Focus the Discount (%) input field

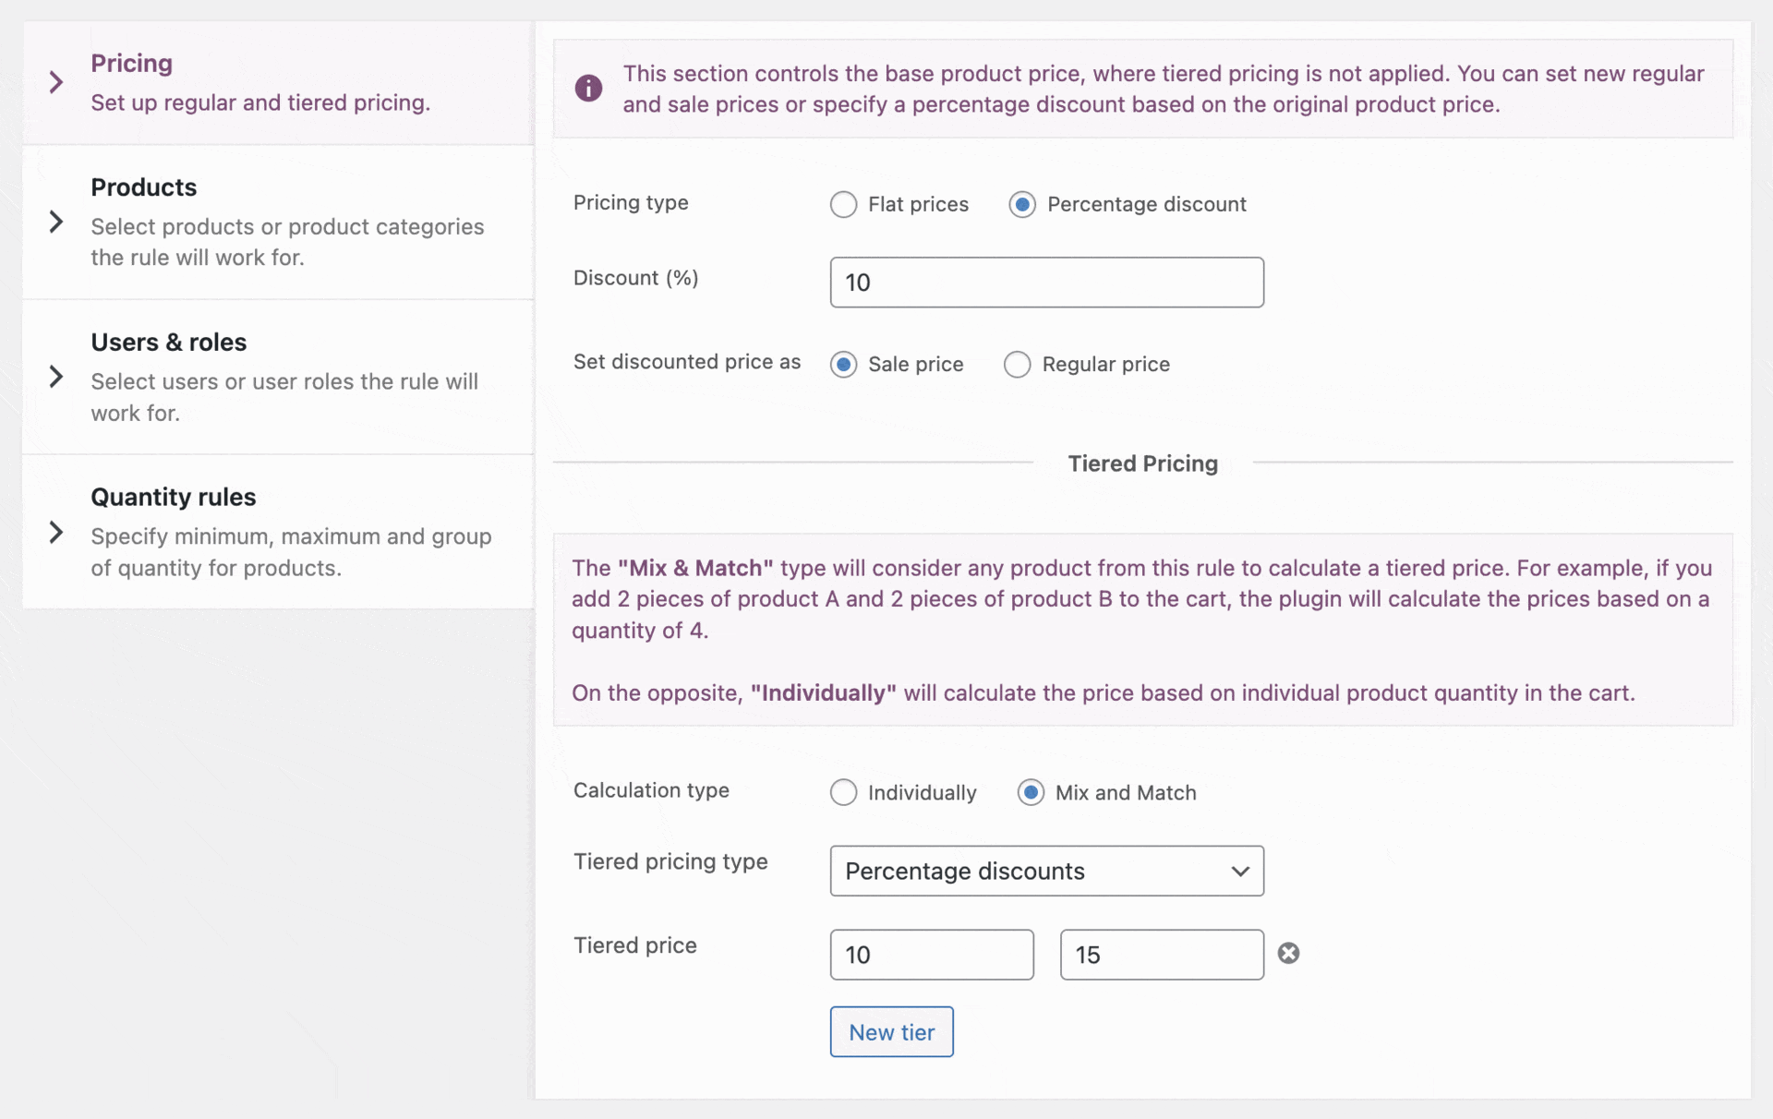pyautogui.click(x=1046, y=283)
